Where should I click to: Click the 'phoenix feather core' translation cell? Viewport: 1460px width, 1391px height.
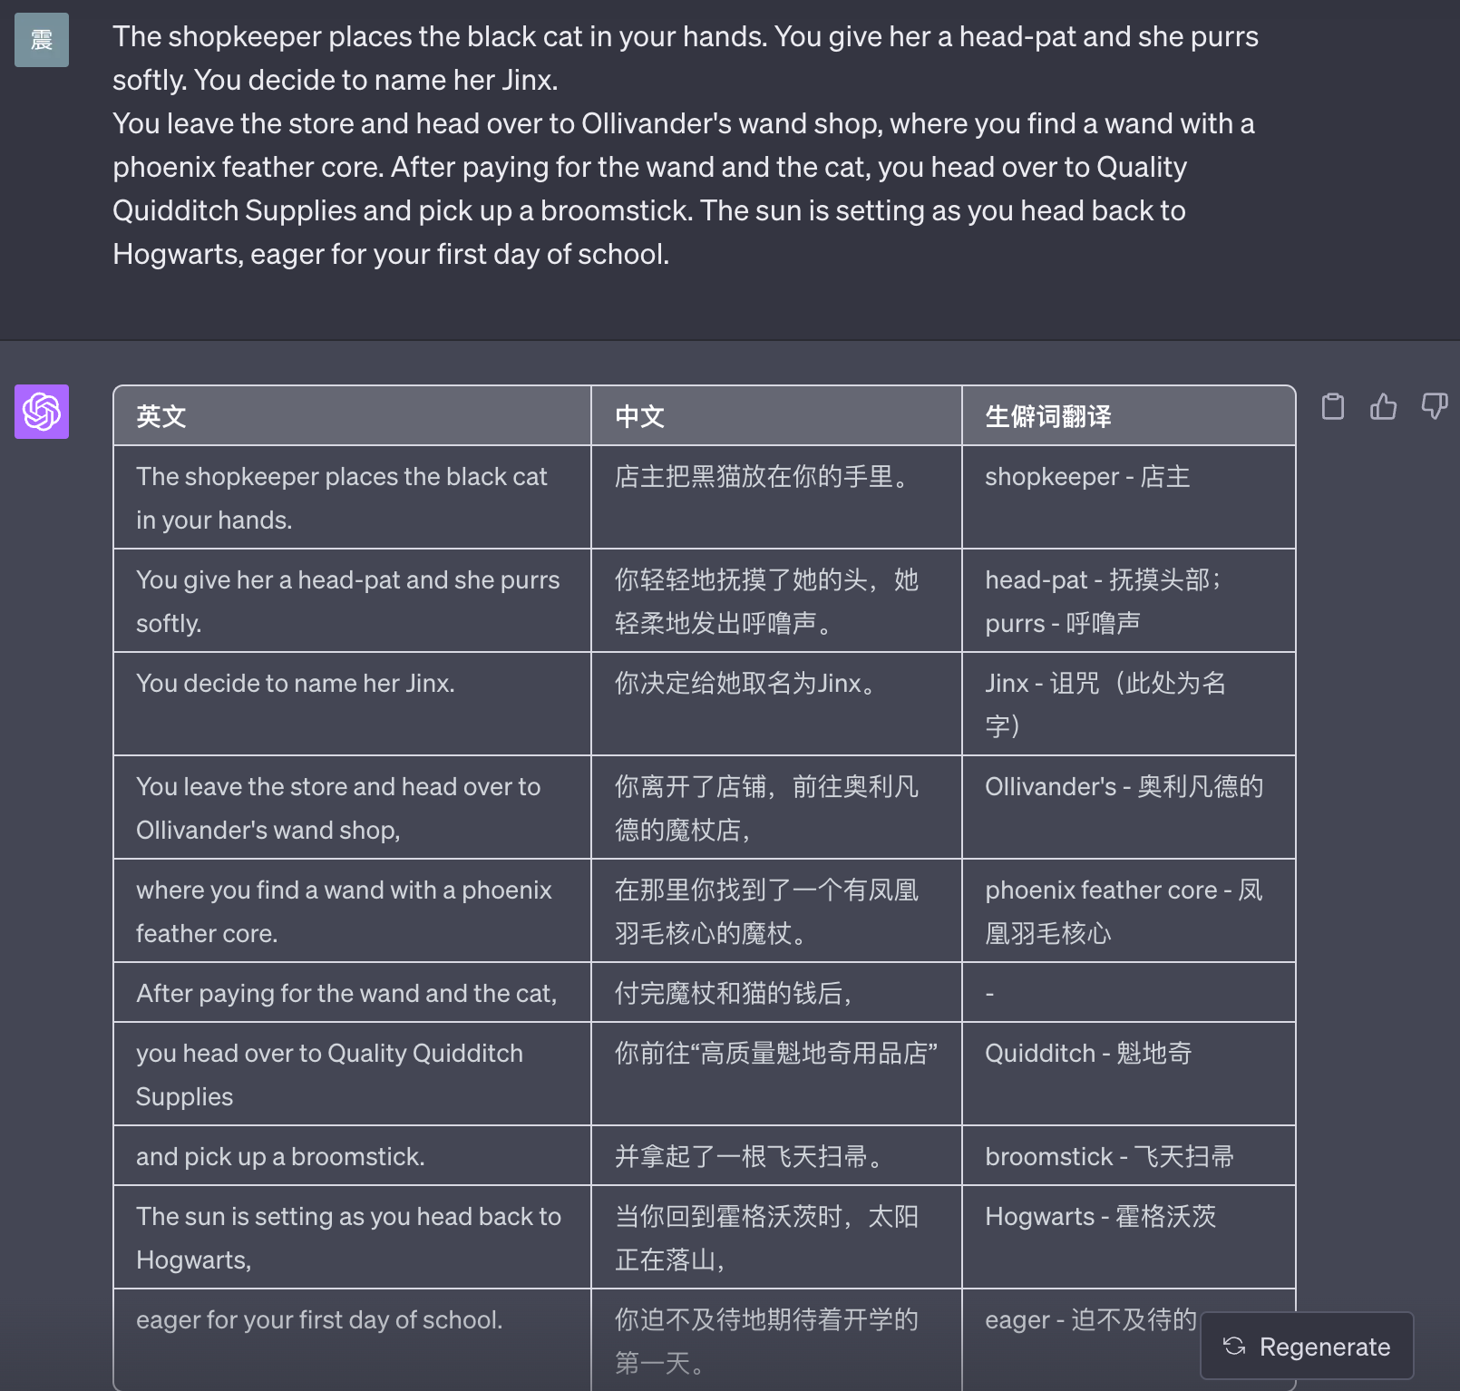(x=1129, y=910)
